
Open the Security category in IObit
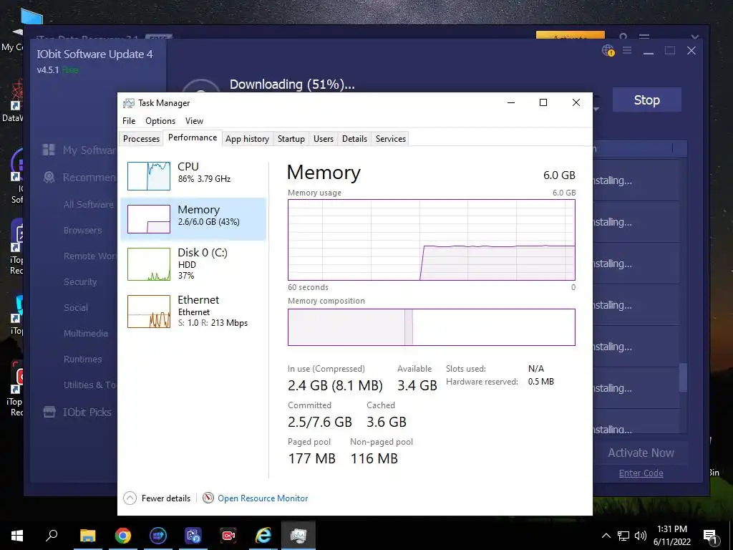(80, 281)
